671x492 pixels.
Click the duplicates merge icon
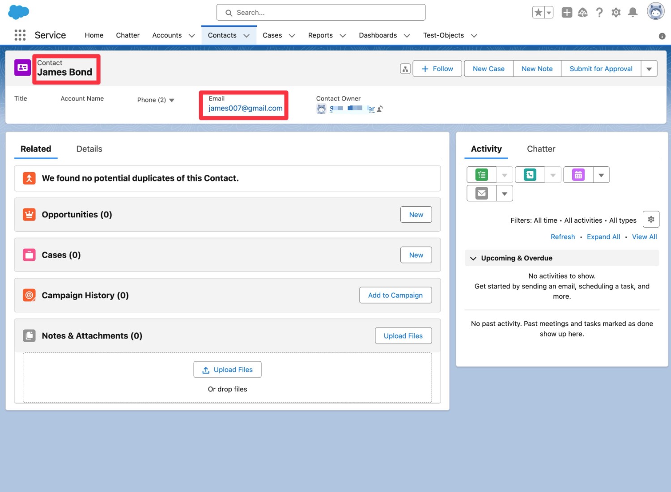click(29, 178)
